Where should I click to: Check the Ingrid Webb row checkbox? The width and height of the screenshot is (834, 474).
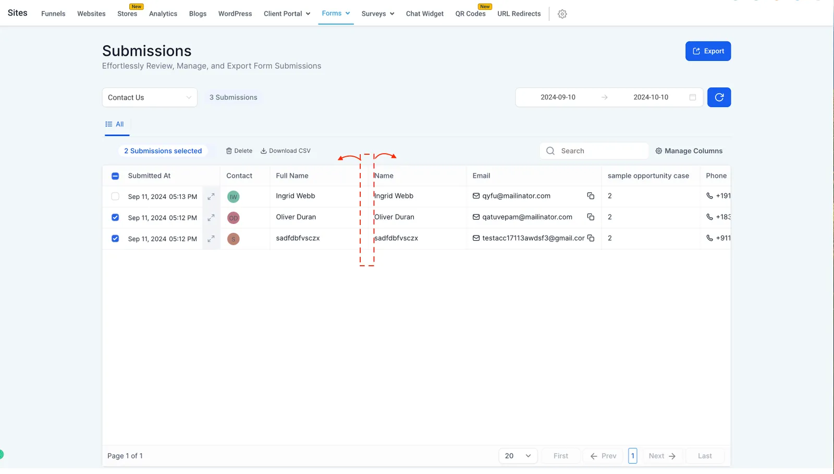coord(115,196)
